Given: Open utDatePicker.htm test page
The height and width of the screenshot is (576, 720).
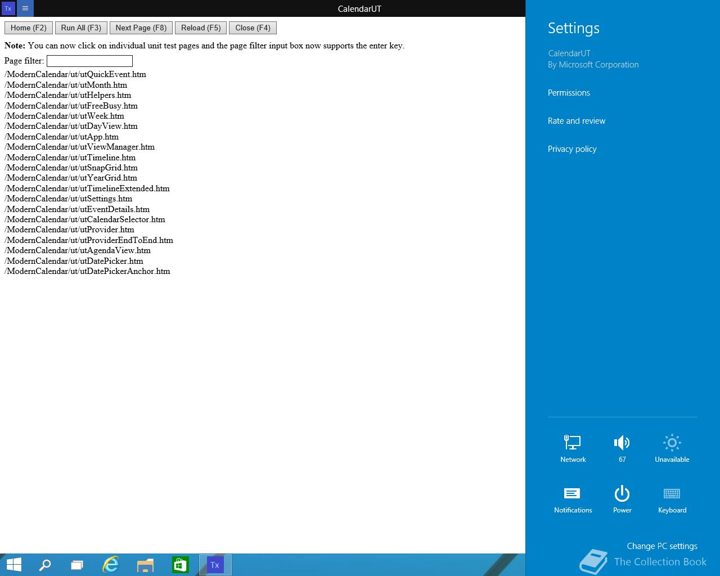Looking at the screenshot, I should (x=74, y=261).
